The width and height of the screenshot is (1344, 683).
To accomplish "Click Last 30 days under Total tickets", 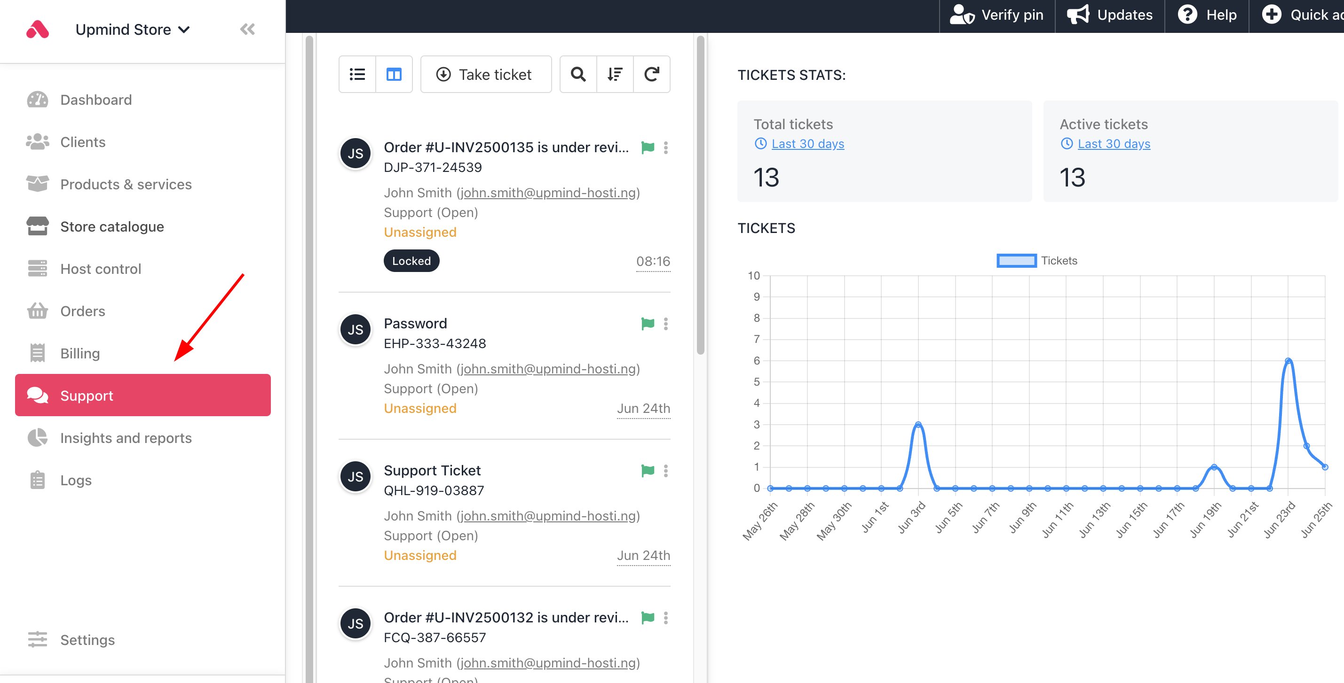I will (807, 144).
